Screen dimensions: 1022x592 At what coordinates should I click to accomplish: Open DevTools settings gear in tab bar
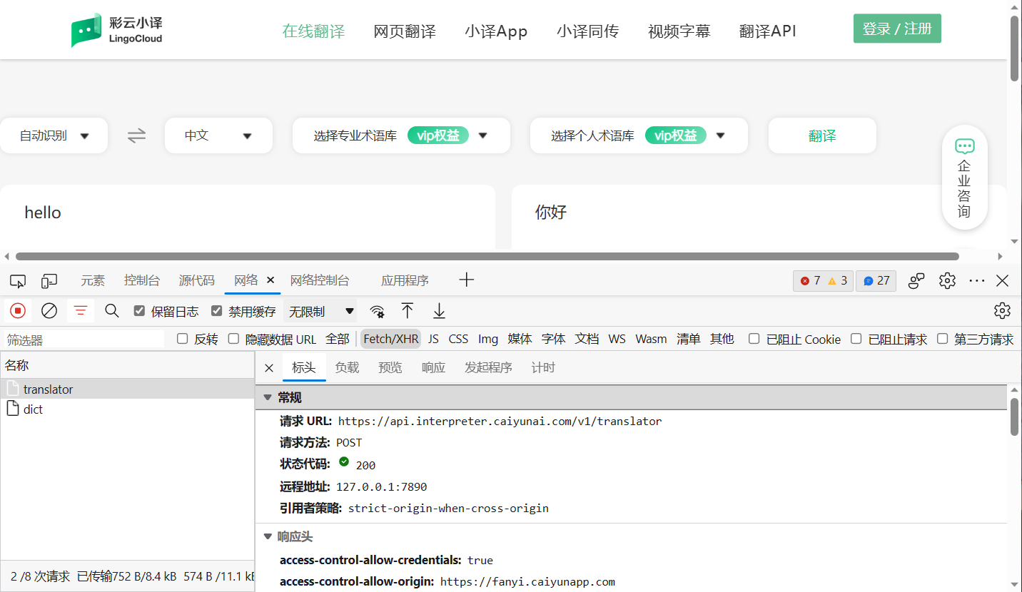[947, 281]
